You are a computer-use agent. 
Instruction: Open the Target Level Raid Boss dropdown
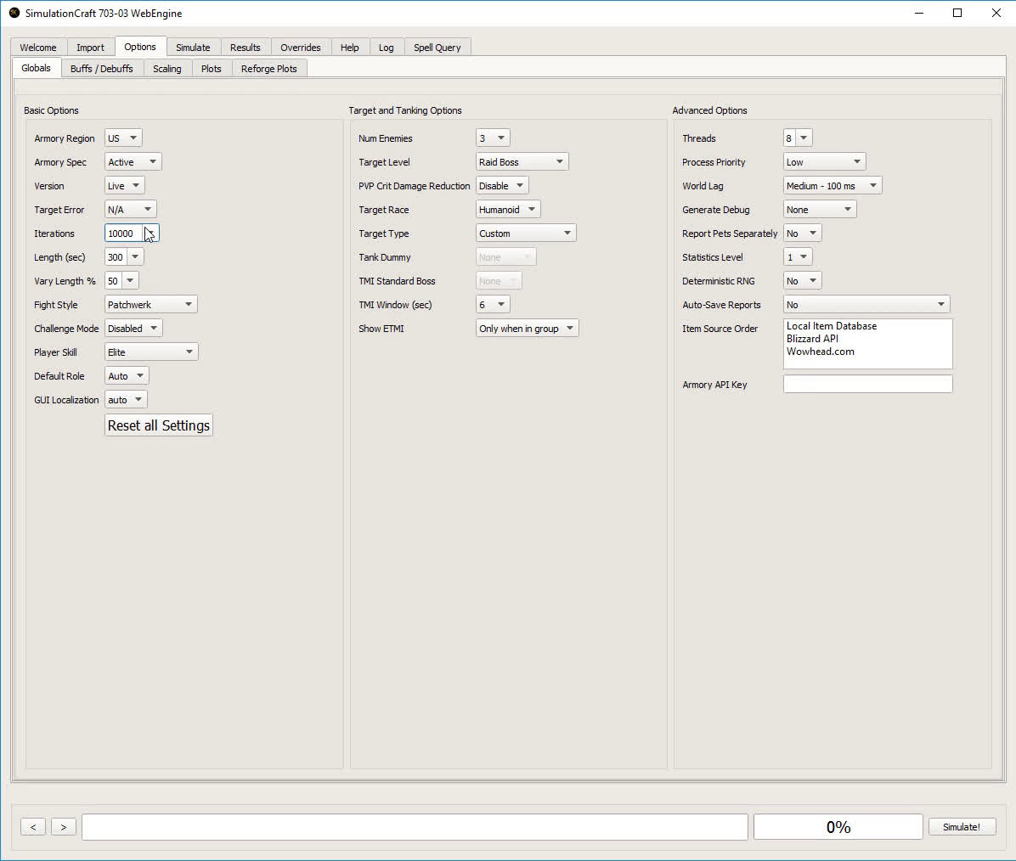[x=522, y=162]
